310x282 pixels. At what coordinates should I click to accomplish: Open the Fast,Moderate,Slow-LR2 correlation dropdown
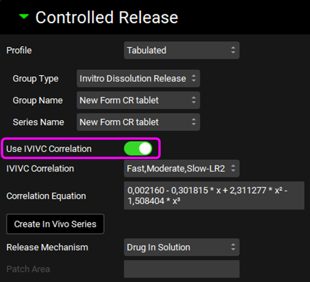(181, 169)
